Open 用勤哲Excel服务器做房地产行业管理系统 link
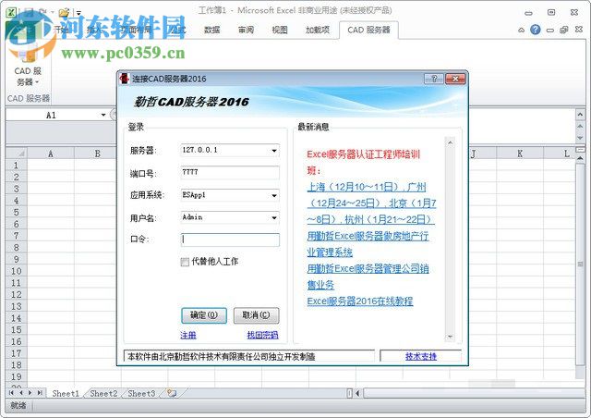The width and height of the screenshot is (591, 418). (x=368, y=244)
